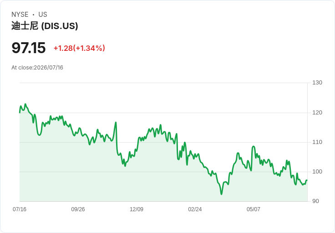Click the NYSE exchange label

pos(20,15)
